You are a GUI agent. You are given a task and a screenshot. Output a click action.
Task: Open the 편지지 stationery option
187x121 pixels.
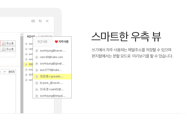(11, 72)
